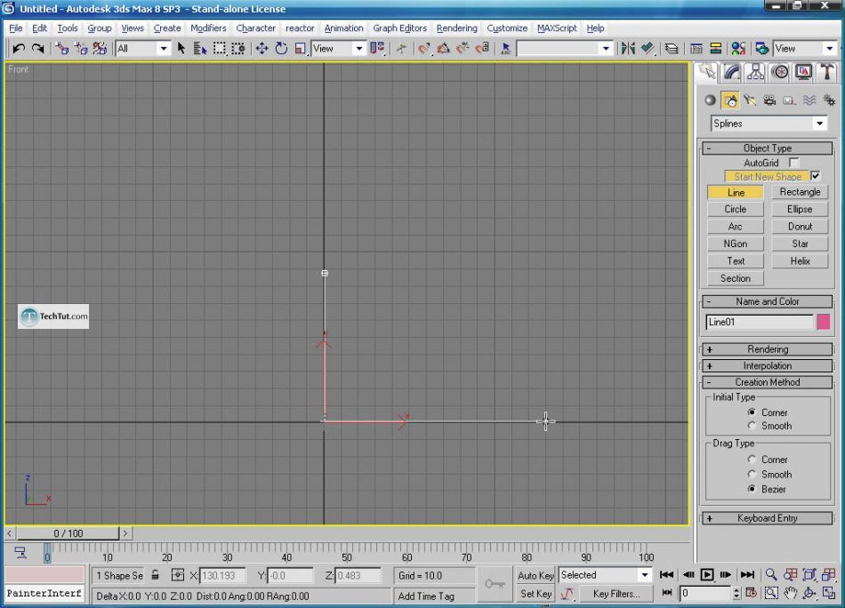Open the Layer Manager icon
Screen dimensions: 845x608
click(672, 49)
